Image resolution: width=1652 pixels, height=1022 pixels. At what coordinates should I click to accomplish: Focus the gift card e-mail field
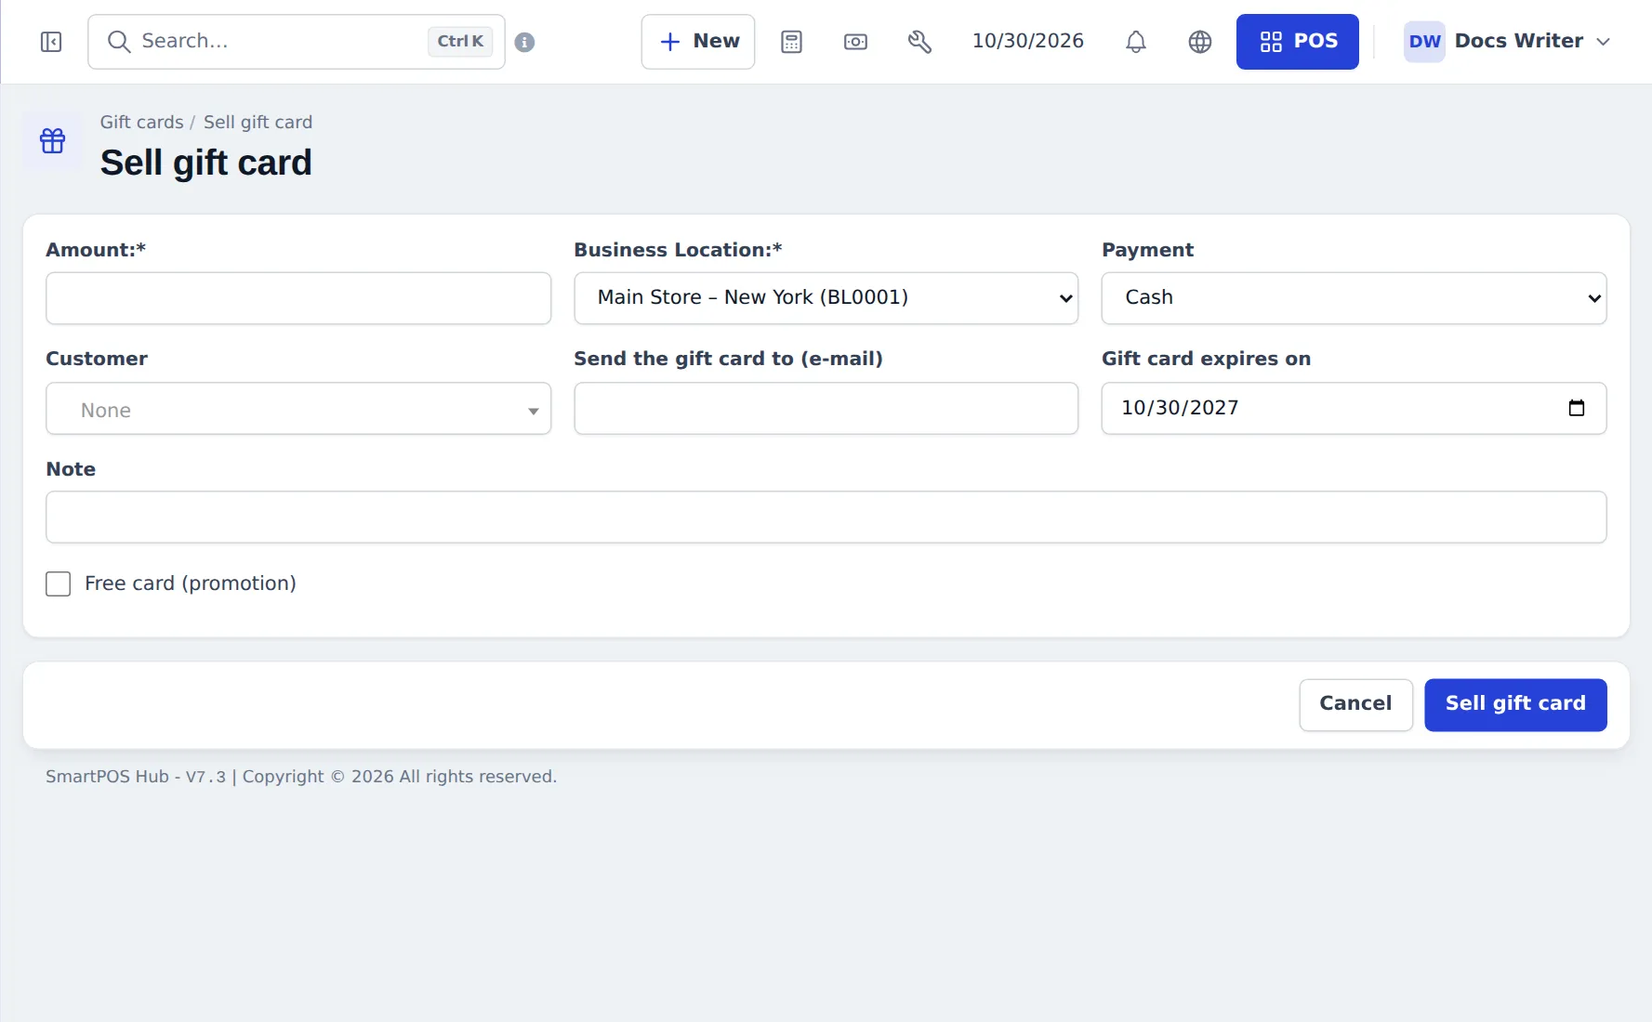(x=826, y=409)
